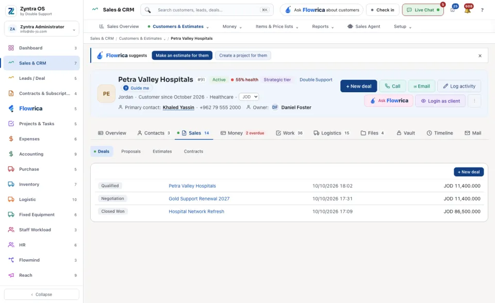
Task: Click the Zyntra OS logo icon
Action: pos(11,11)
